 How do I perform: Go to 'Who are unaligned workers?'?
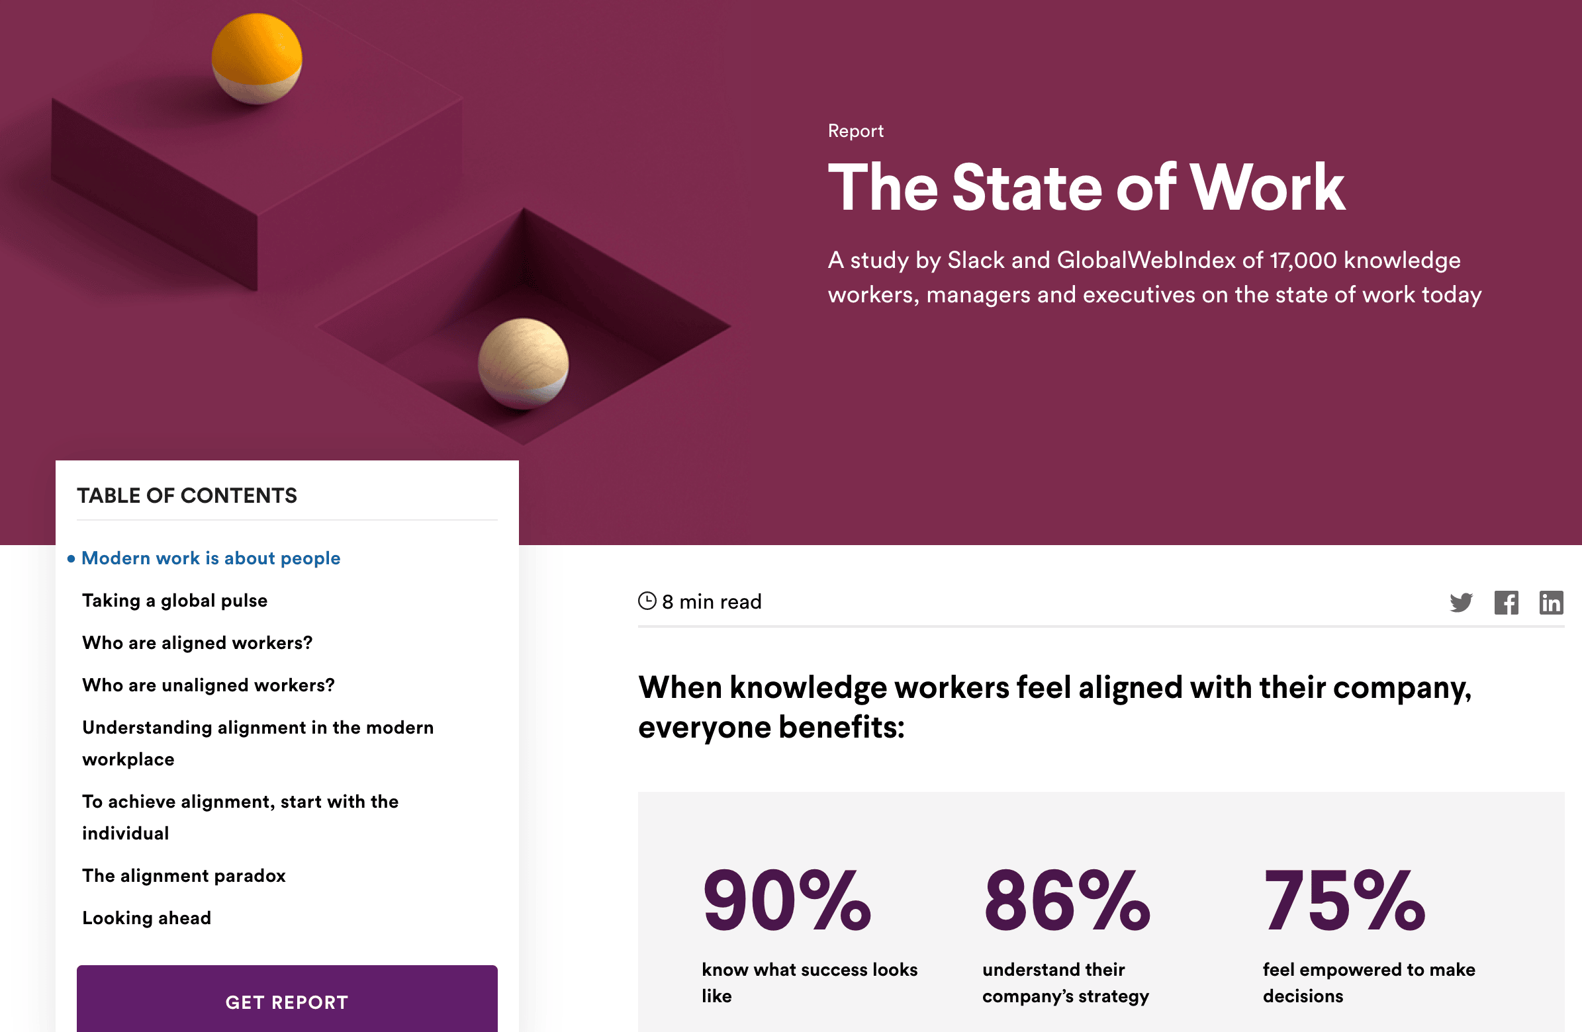(x=208, y=685)
